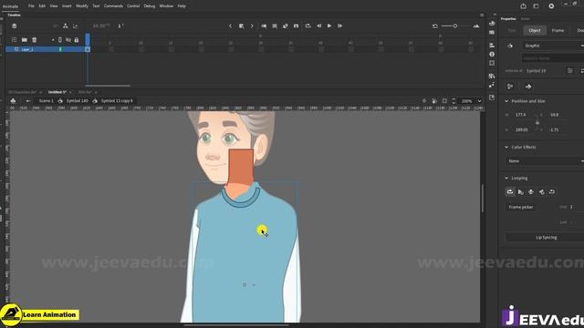Open the timeline panel options menu
Viewport: 584px width, 328px height.
pyautogui.click(x=482, y=15)
